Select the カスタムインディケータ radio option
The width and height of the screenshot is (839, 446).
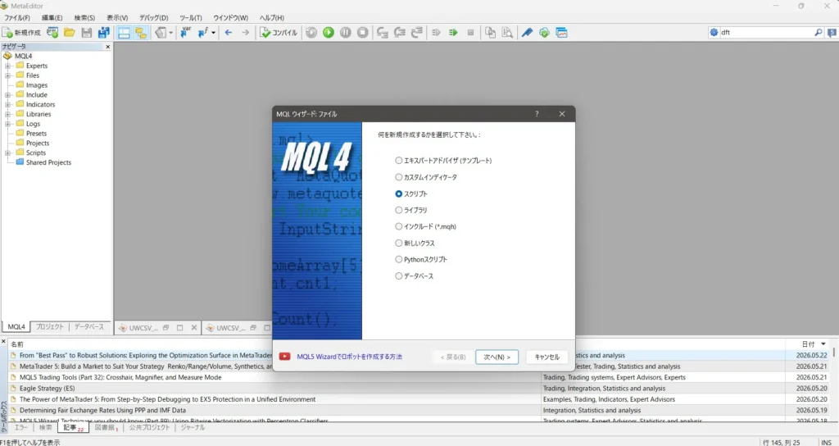pos(399,177)
